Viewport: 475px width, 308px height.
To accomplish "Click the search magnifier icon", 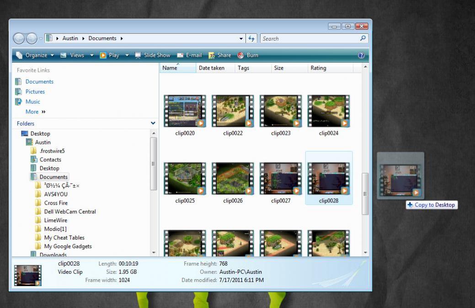I will 363,39.
